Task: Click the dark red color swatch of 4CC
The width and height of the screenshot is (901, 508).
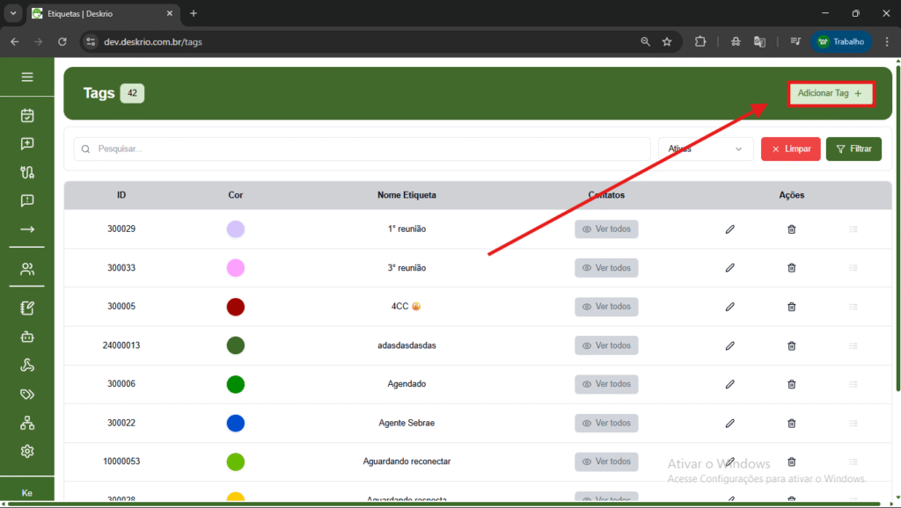Action: click(235, 307)
